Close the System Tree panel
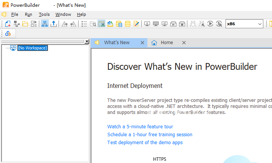Viewport: 272px width, 163px height. pyautogui.click(x=87, y=42)
